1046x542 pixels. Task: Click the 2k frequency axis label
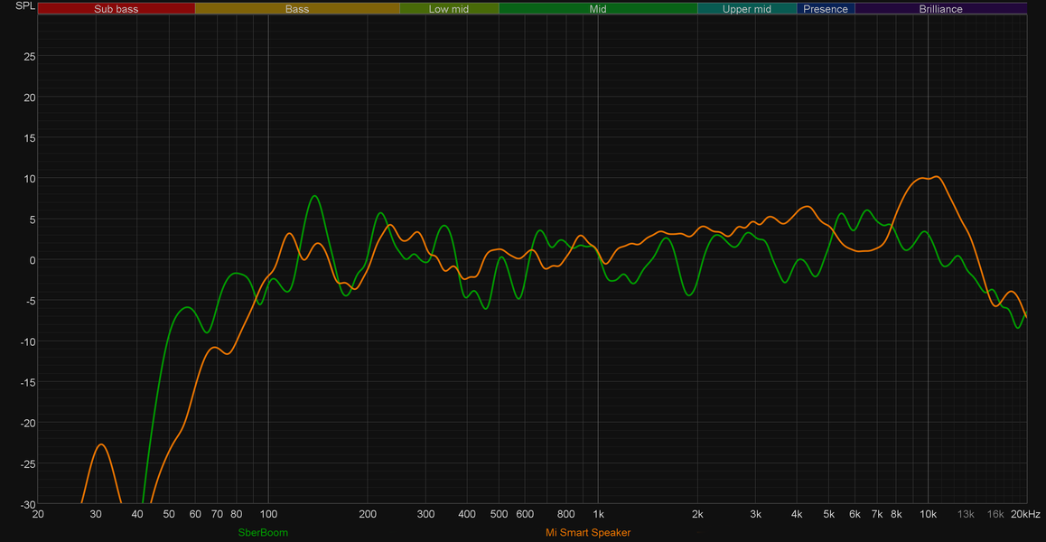click(697, 514)
